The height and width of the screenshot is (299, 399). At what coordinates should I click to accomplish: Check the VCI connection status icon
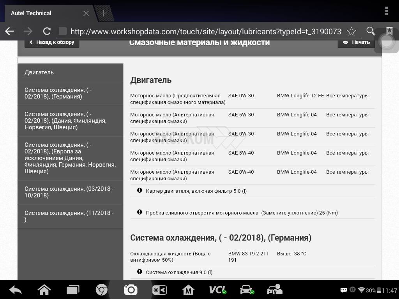(x=217, y=290)
